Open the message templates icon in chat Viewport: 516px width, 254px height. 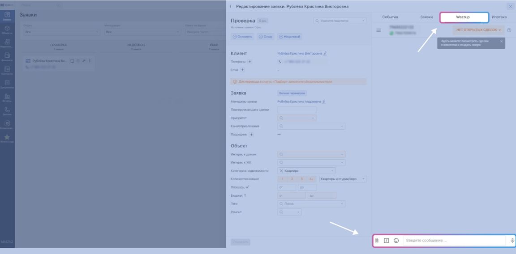(x=387, y=241)
